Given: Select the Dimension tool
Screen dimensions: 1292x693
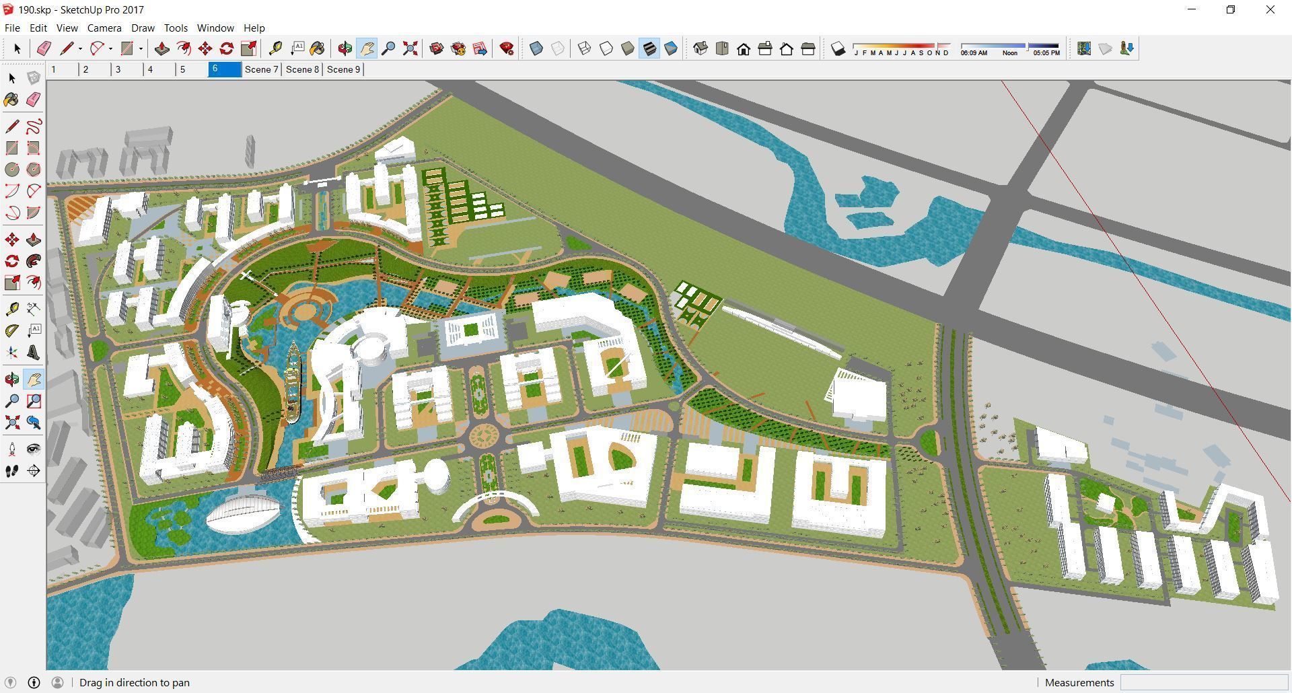Looking at the screenshot, I should click(x=33, y=309).
